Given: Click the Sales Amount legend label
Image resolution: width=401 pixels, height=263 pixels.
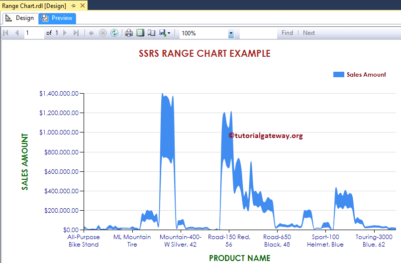Looking at the screenshot, I should [x=366, y=75].
